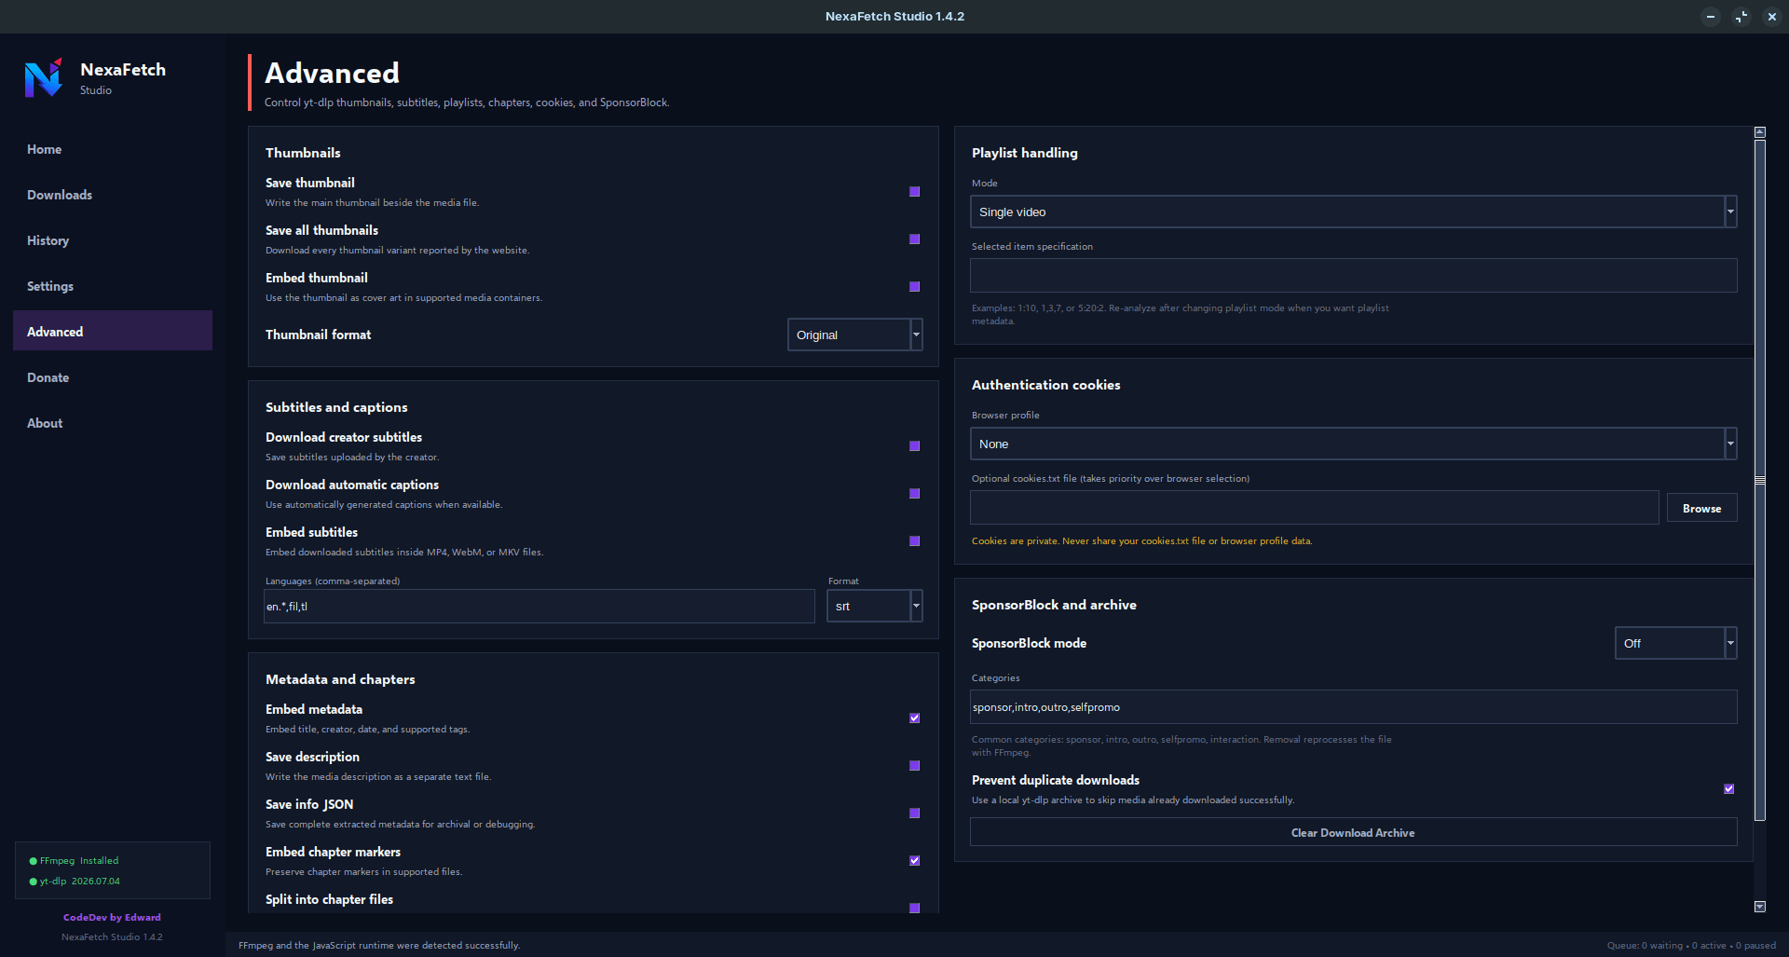Click the Browse button for cookies.txt

click(1702, 508)
